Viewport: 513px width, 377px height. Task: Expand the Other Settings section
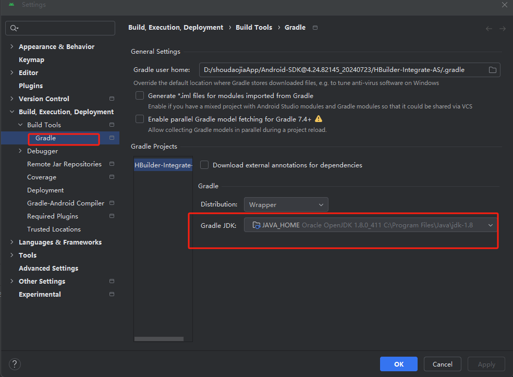[x=12, y=281]
